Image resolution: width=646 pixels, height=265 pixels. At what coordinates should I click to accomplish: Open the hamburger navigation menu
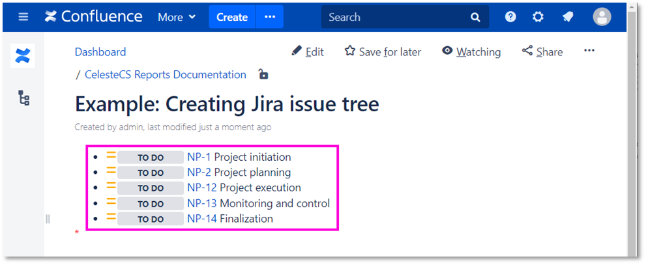23,17
